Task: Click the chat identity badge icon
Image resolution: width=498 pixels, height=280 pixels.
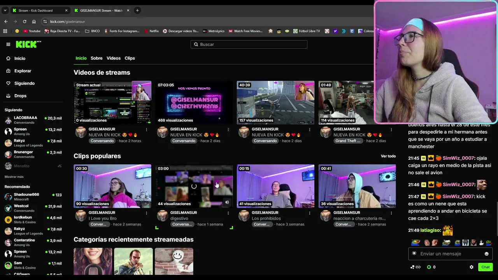Action: coord(414,254)
